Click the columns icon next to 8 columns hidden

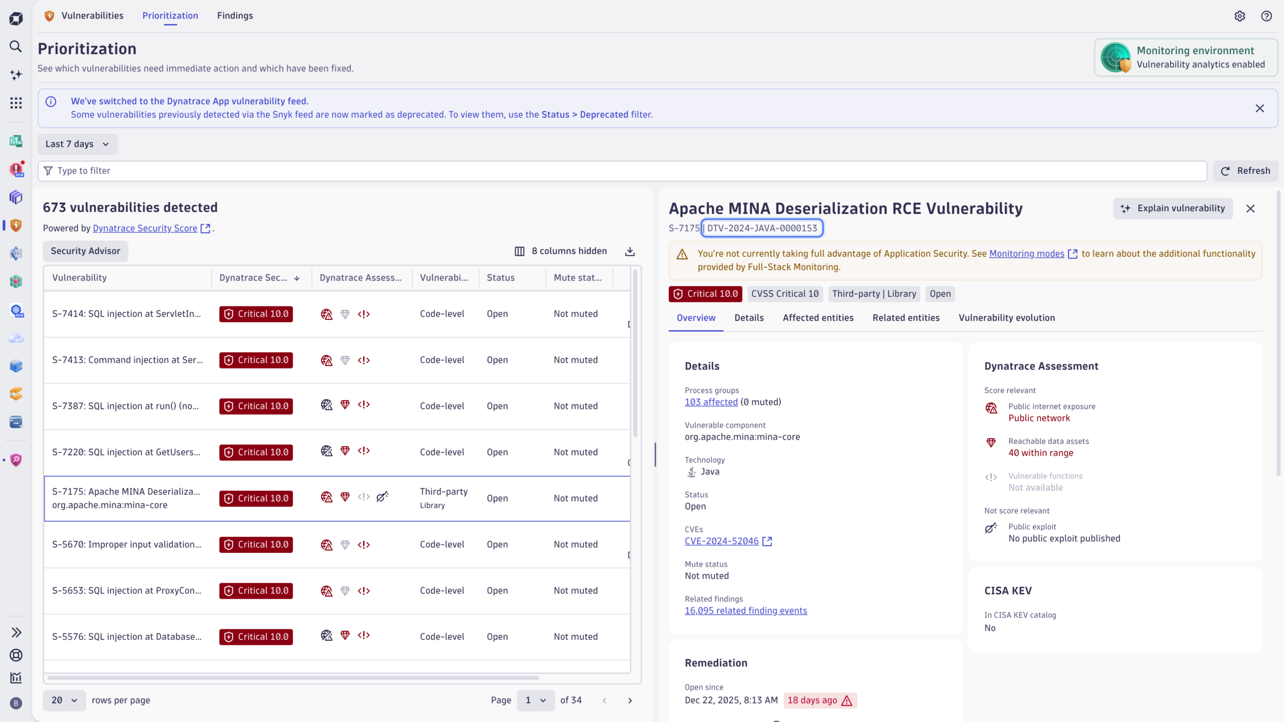pyautogui.click(x=520, y=251)
